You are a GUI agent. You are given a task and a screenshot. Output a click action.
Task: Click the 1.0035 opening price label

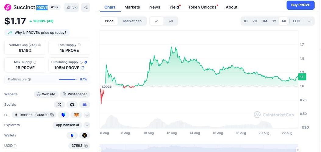click(106, 87)
